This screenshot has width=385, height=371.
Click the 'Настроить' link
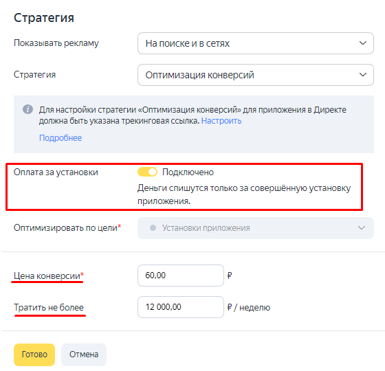click(x=221, y=121)
